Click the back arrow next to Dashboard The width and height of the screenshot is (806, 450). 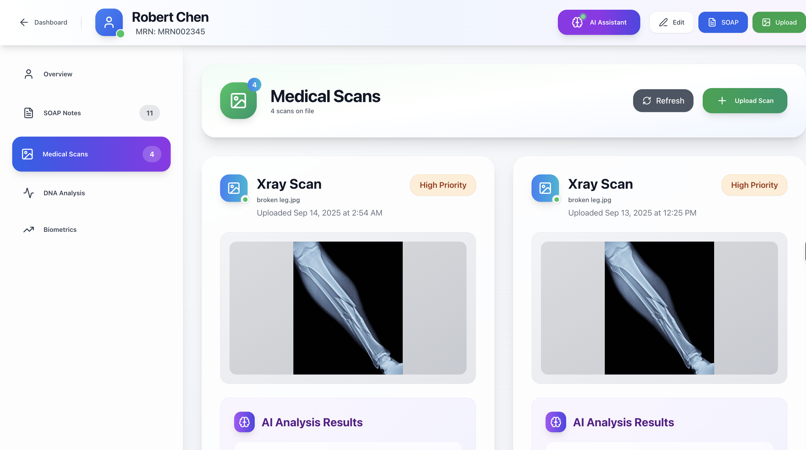coord(24,22)
